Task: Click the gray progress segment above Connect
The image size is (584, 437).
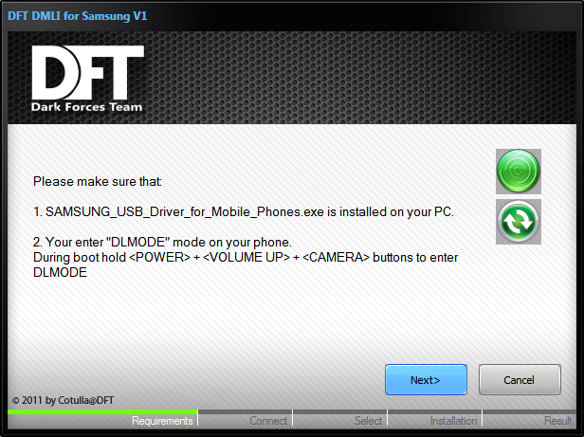Action: coord(245,411)
